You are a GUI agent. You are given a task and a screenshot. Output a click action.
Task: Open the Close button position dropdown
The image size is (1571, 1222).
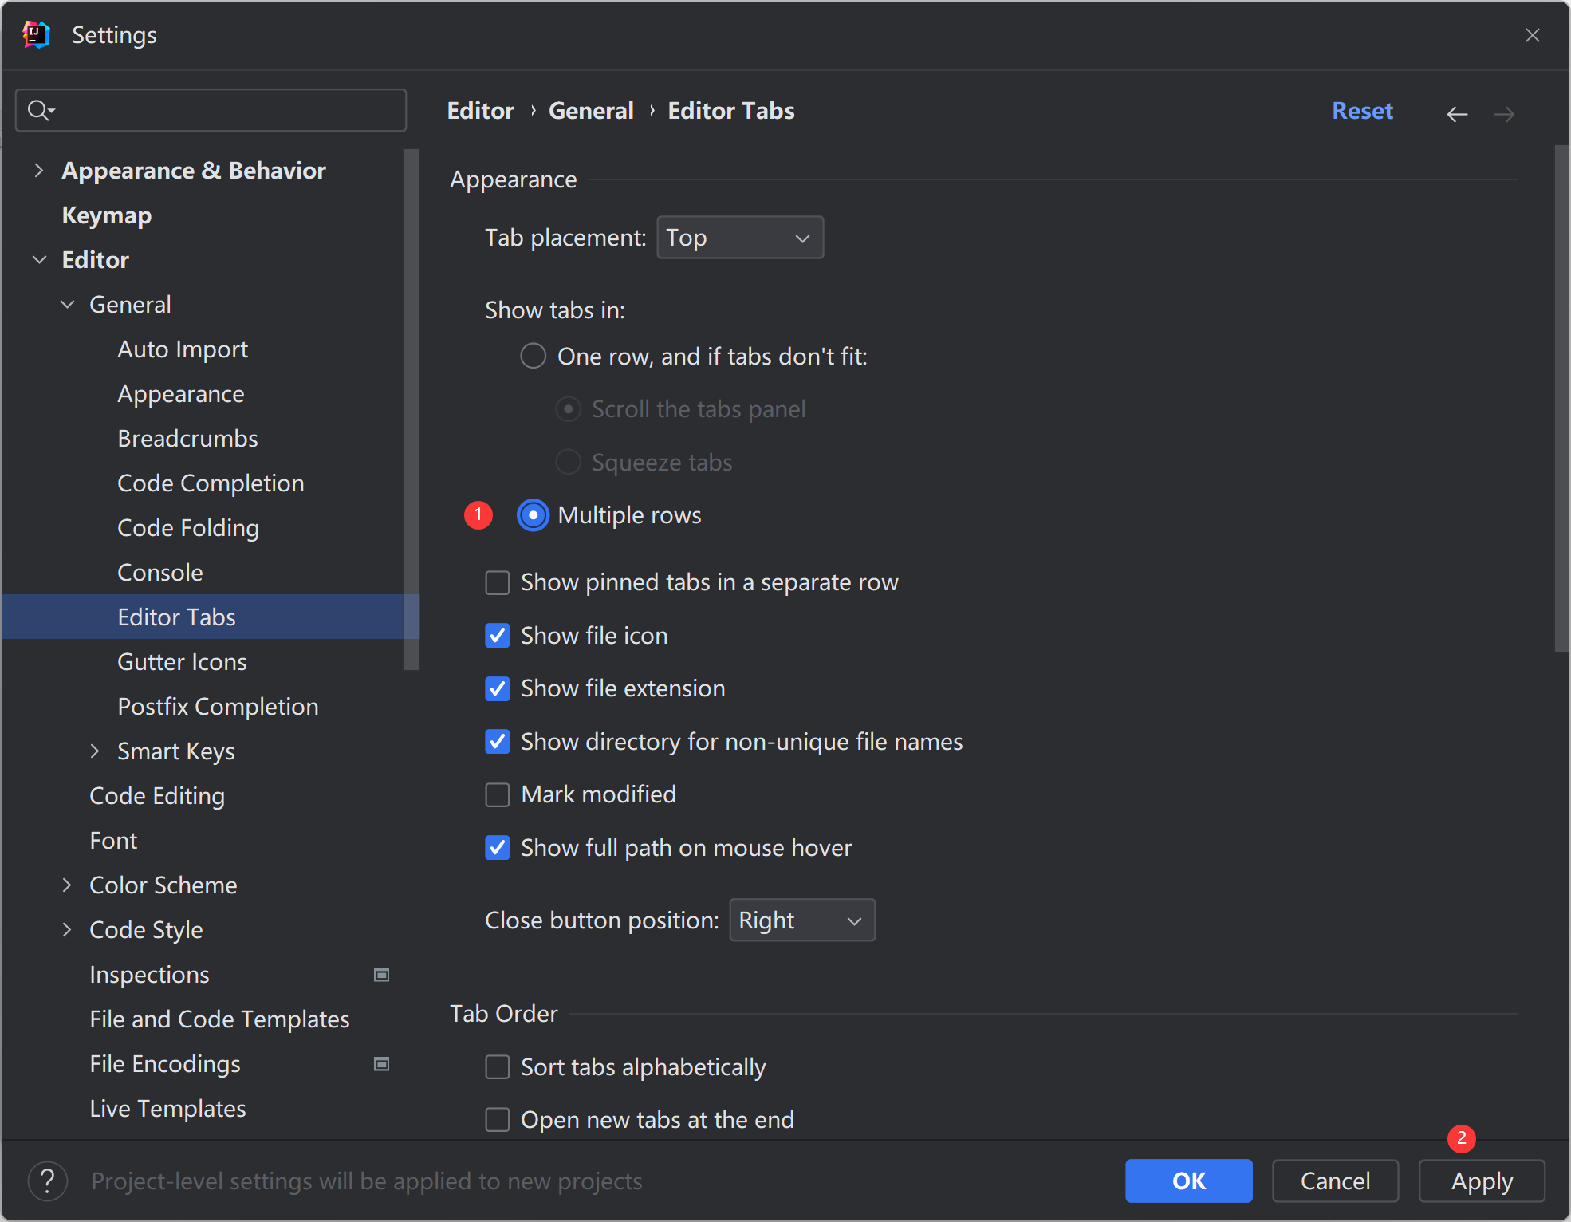801,920
